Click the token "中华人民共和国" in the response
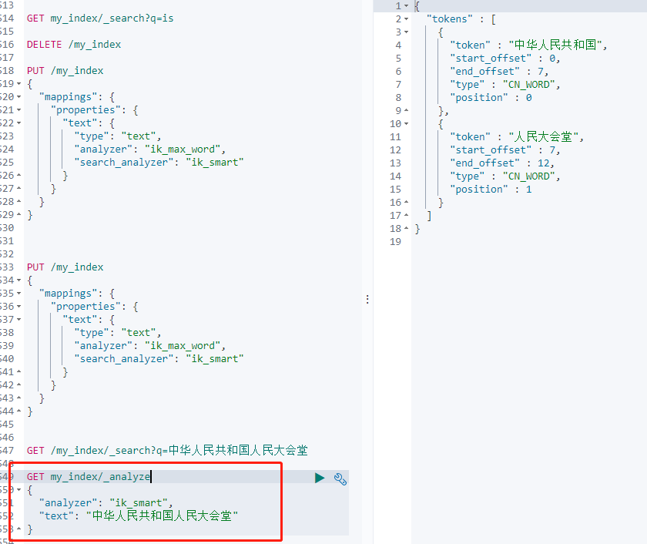This screenshot has height=544, width=647. click(558, 45)
